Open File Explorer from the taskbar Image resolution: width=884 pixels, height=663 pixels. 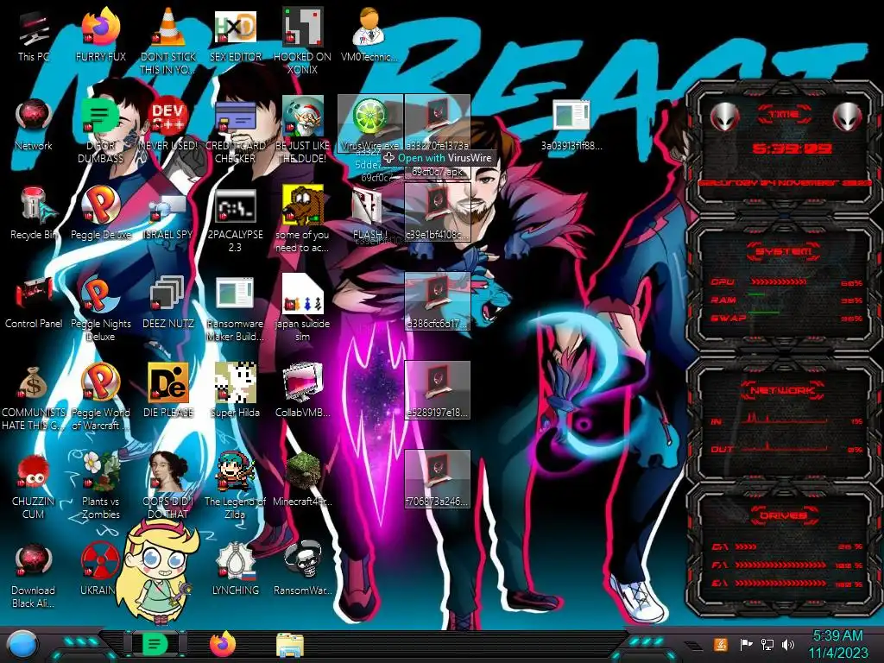click(290, 645)
